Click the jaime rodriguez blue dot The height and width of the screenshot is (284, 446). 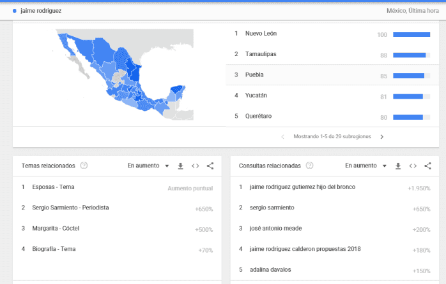tap(15, 11)
